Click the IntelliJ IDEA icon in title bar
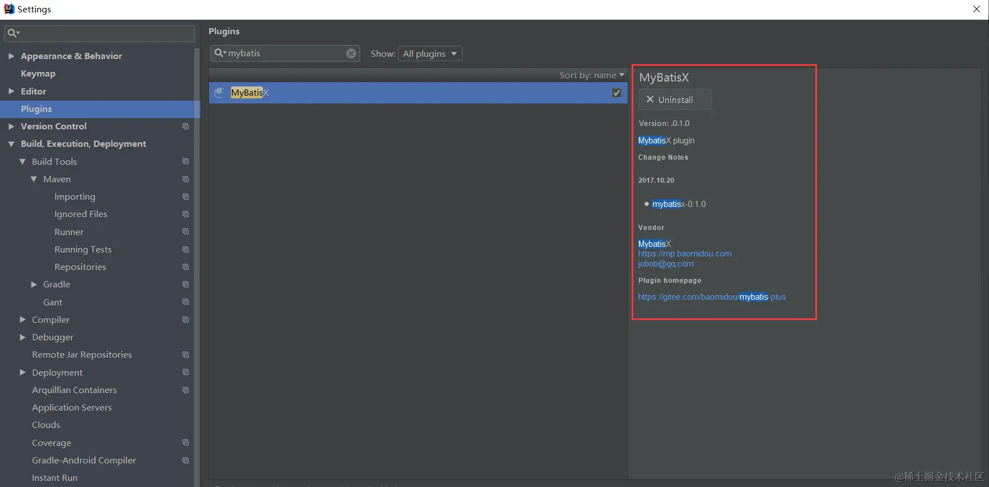 point(9,9)
